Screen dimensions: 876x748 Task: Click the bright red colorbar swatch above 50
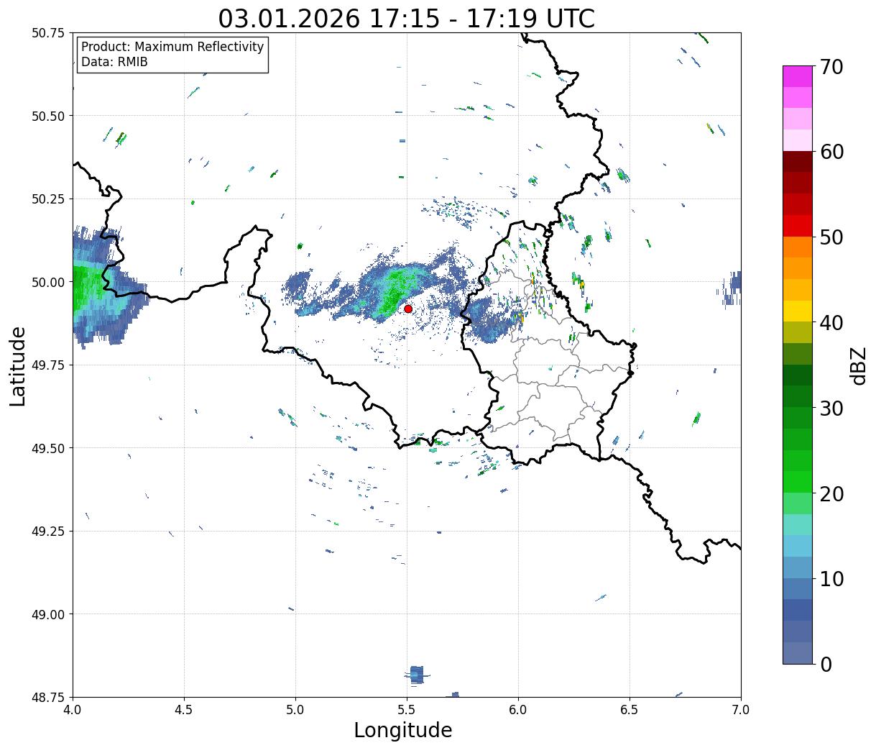tap(798, 226)
